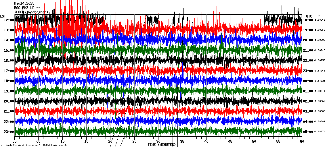Select the ROC EHZ LD station header
This screenshot has width=325, height=149.
click(x=27, y=8)
